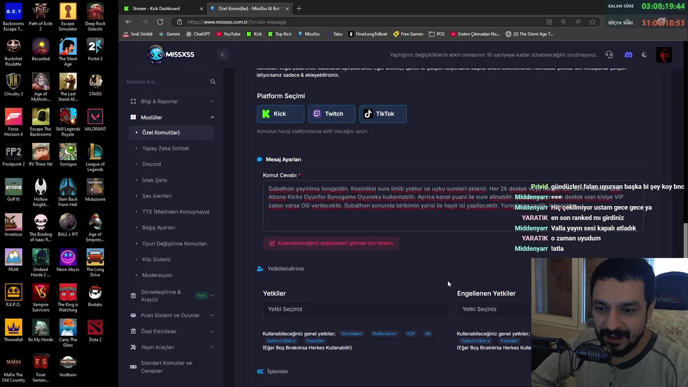Select the TikTok platform
The height and width of the screenshot is (387, 688).
[x=383, y=114]
